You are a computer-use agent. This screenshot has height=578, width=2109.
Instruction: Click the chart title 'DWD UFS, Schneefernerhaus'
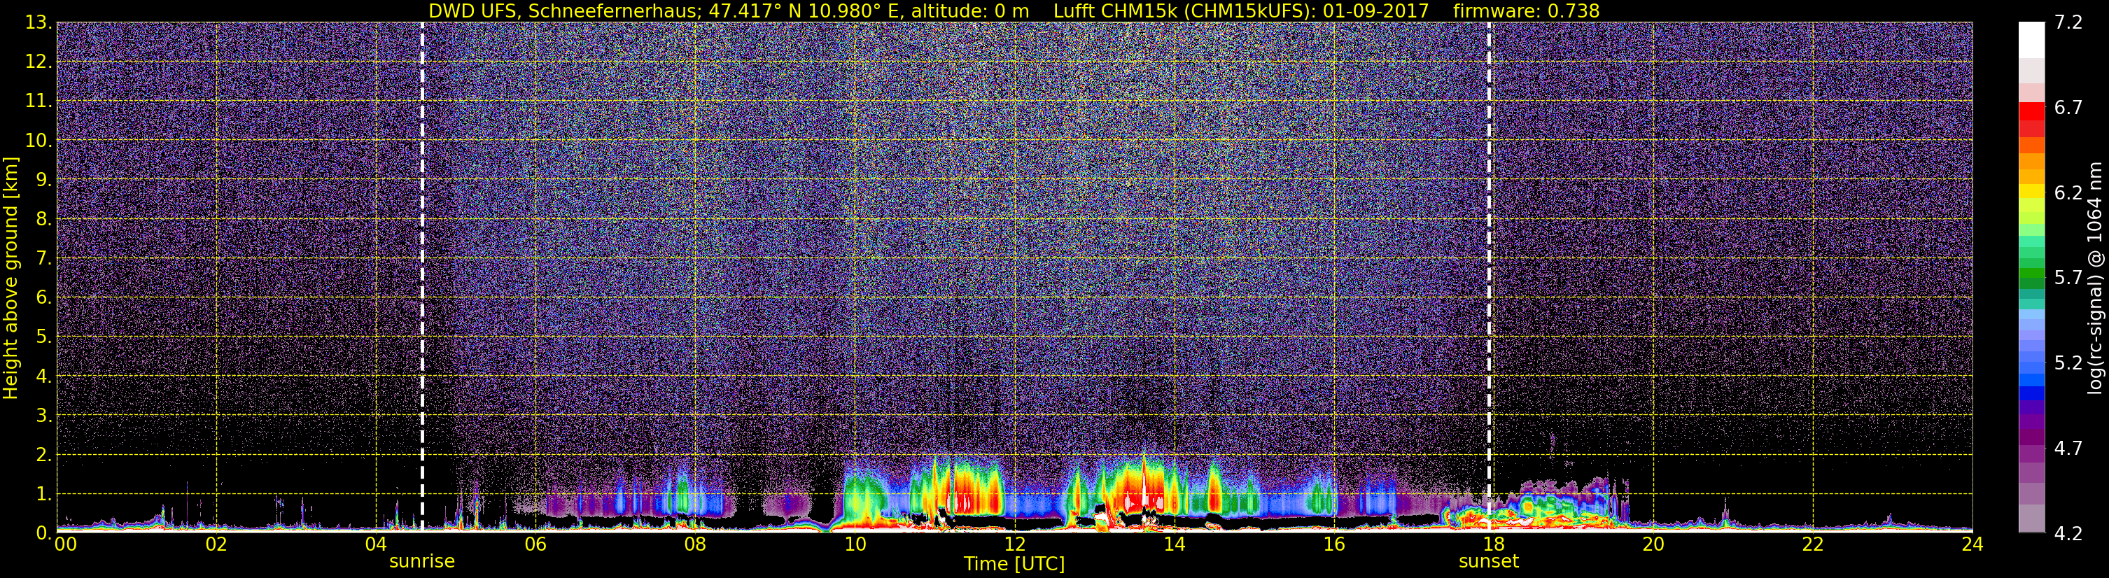tap(566, 11)
